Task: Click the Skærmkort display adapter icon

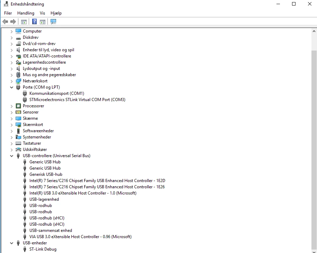Action: 18,125
